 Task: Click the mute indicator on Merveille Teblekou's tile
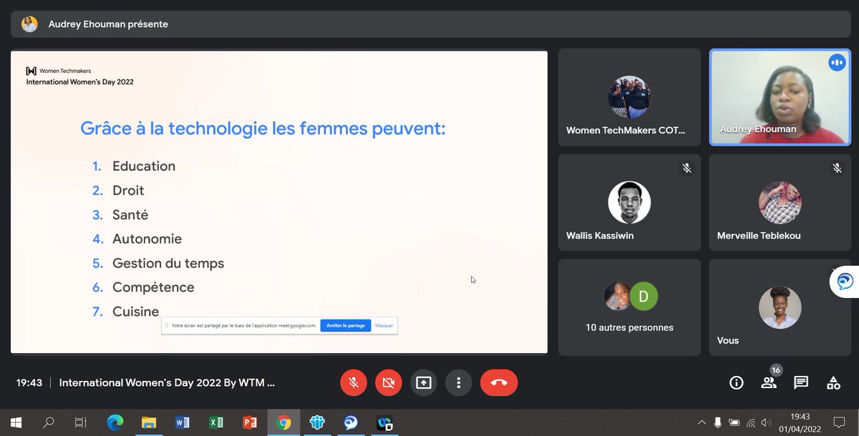(836, 168)
